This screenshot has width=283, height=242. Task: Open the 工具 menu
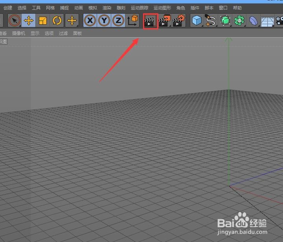(x=36, y=8)
